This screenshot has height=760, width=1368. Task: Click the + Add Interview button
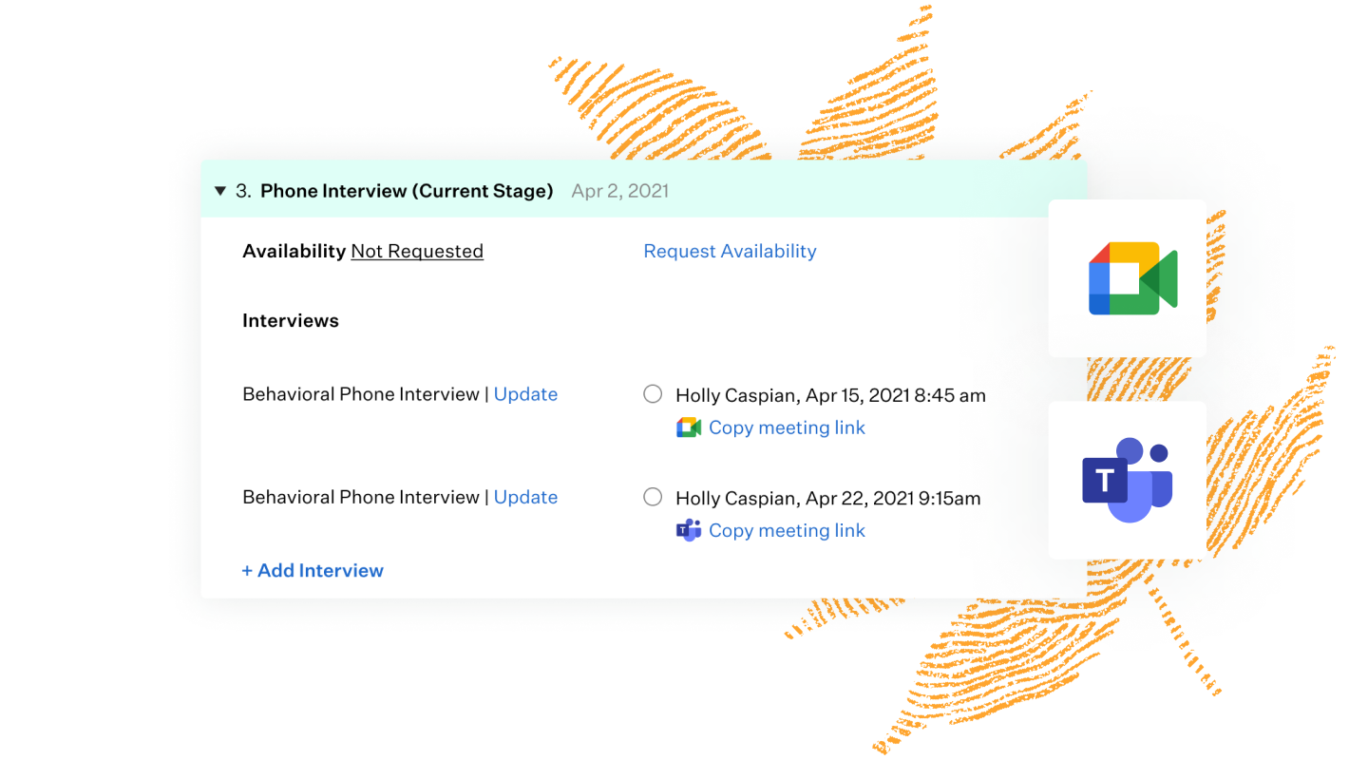click(x=313, y=570)
